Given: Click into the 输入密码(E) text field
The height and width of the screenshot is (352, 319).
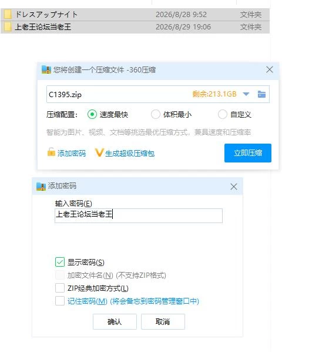Looking at the screenshot, I should [x=139, y=215].
